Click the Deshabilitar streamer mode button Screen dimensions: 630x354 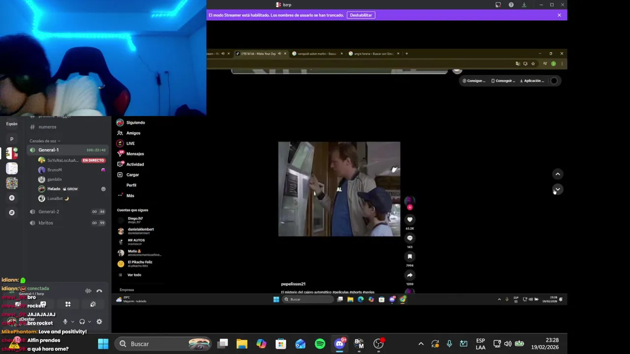[361, 15]
